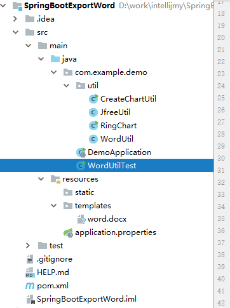Collapse the templates folder
The height and width of the screenshot is (308, 230).
click(54, 206)
